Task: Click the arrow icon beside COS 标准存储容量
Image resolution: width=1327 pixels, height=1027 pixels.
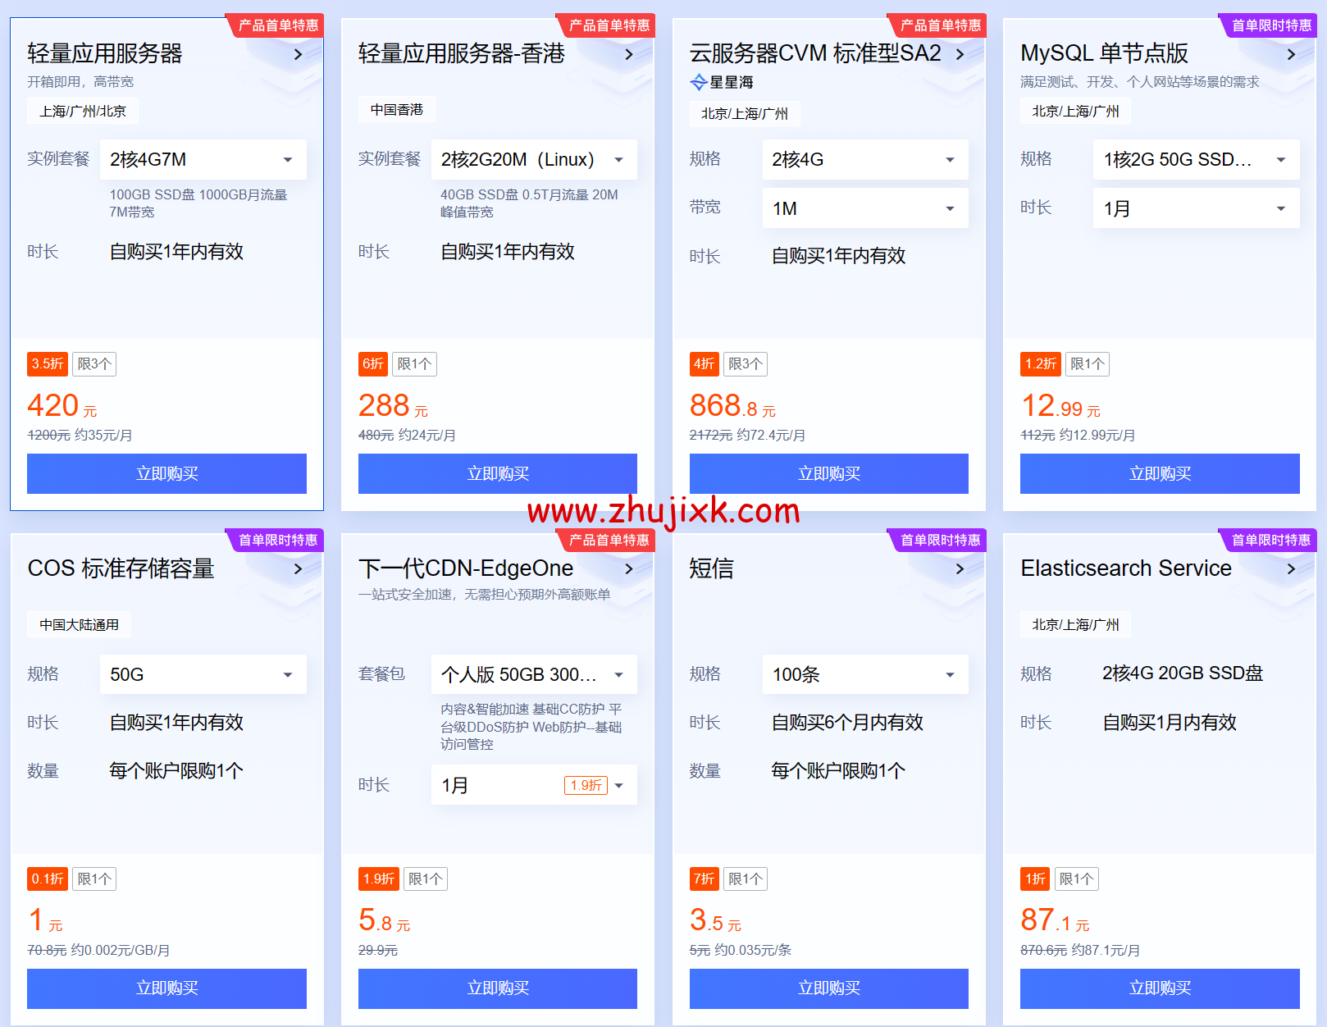Action: point(298,568)
